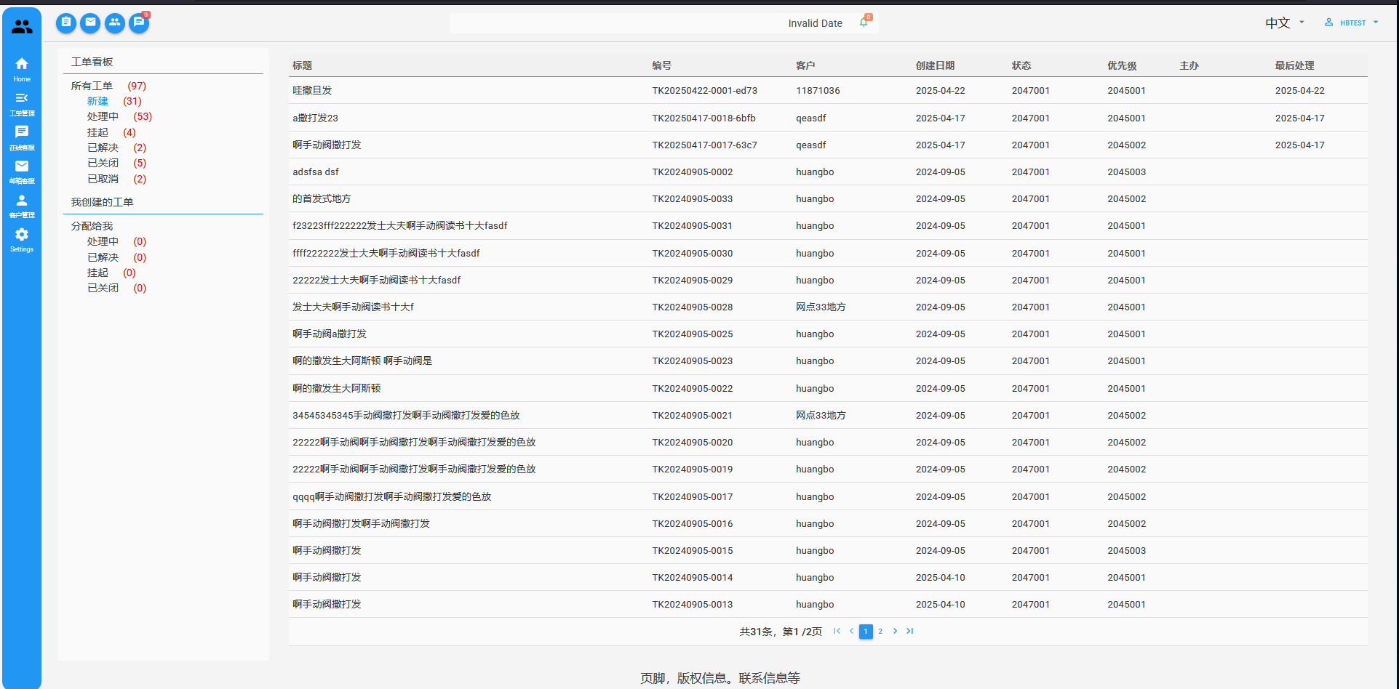The width and height of the screenshot is (1399, 689).
Task: Open the 中文 language dropdown
Action: tap(1284, 23)
